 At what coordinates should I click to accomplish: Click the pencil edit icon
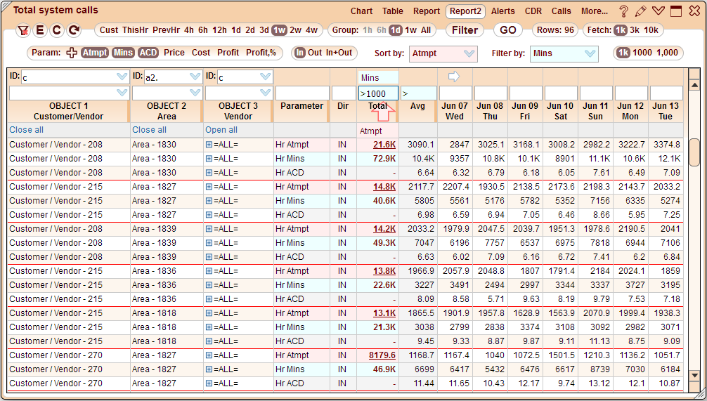pos(640,11)
